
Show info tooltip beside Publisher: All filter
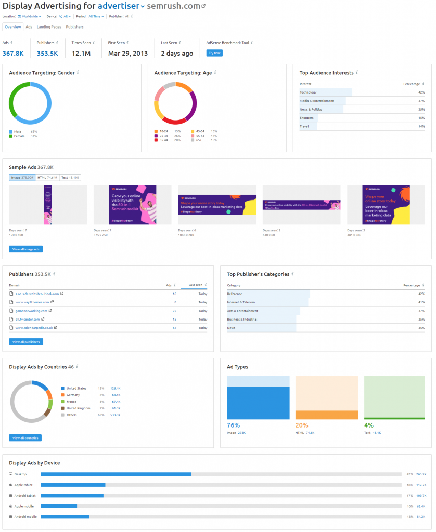click(x=132, y=16)
